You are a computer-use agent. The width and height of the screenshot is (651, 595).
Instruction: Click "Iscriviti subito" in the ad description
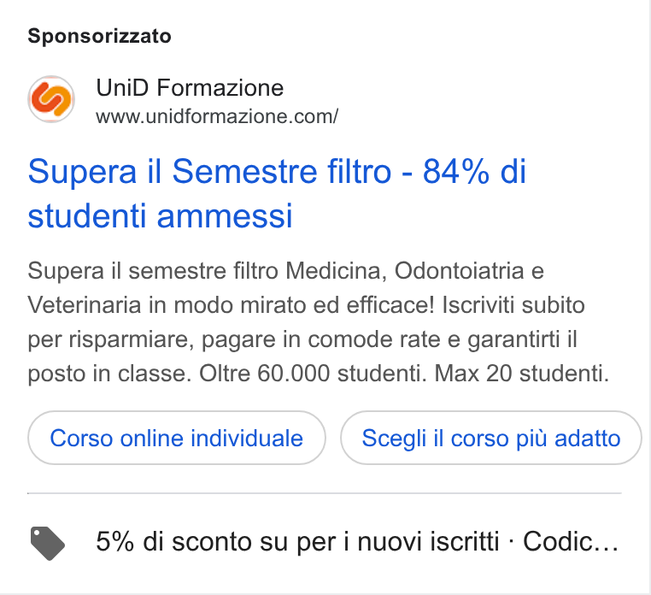[513, 305]
